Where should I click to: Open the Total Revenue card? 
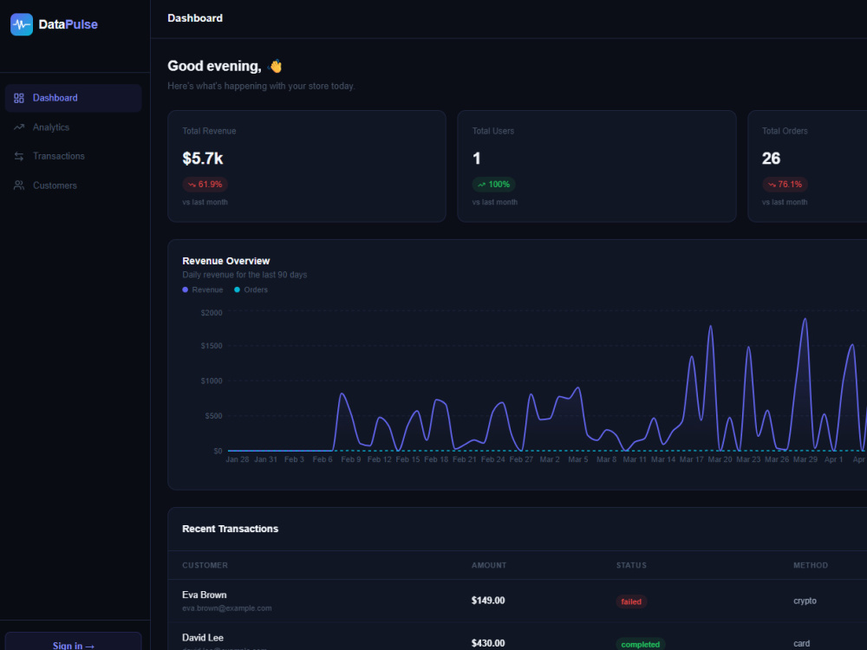307,166
